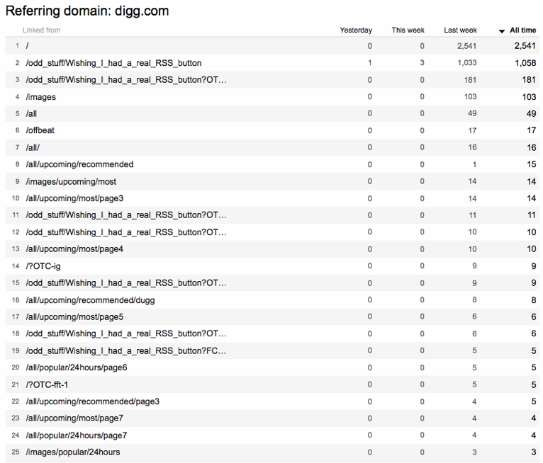Open the RSS_button?FC link in row 19
543x463 pixels.
(x=126, y=350)
